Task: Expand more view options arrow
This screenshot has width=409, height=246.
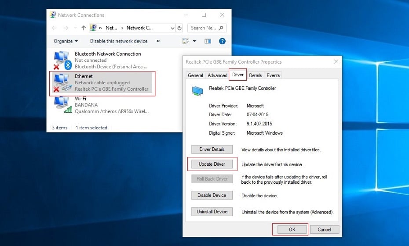Action: [x=194, y=41]
